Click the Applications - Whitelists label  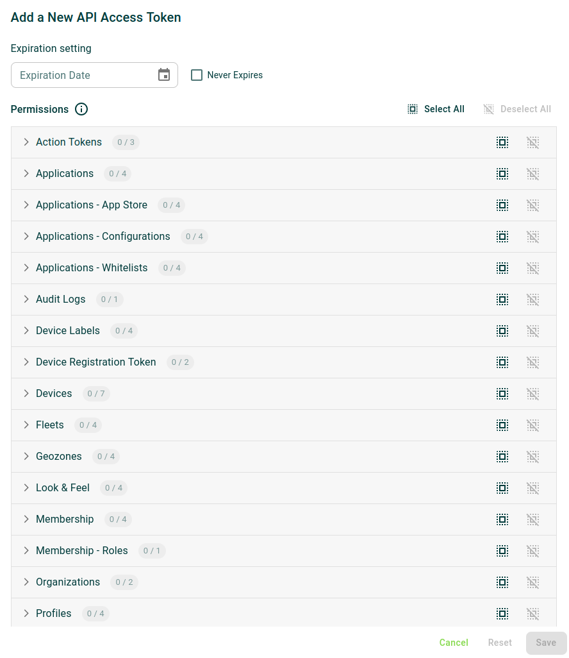pyautogui.click(x=92, y=267)
